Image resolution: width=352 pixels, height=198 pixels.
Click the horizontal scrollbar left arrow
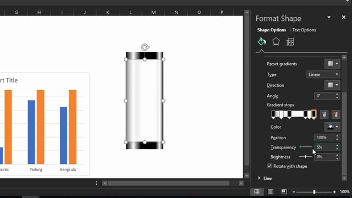(x=105, y=183)
